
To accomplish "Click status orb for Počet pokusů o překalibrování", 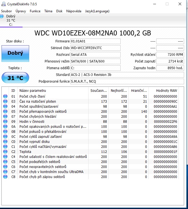I will pyautogui.click(x=5, y=131).
